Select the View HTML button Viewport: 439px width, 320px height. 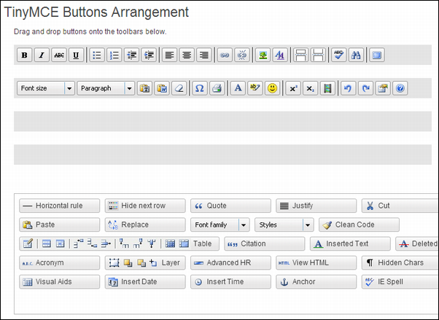point(316,263)
